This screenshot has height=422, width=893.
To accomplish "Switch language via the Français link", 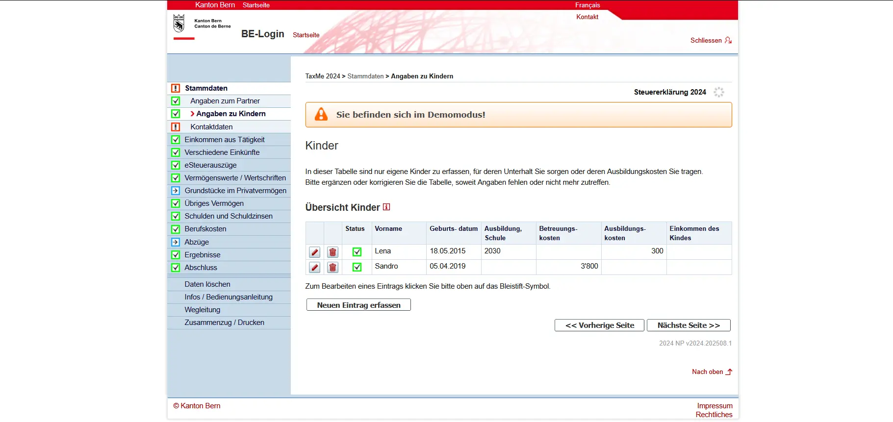I will tap(587, 5).
